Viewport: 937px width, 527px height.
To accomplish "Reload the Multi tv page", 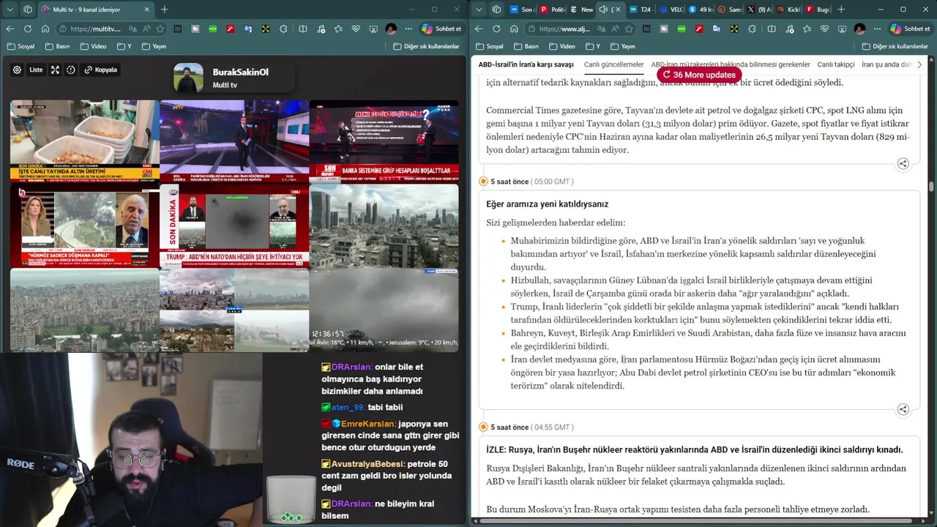I will tap(28, 29).
